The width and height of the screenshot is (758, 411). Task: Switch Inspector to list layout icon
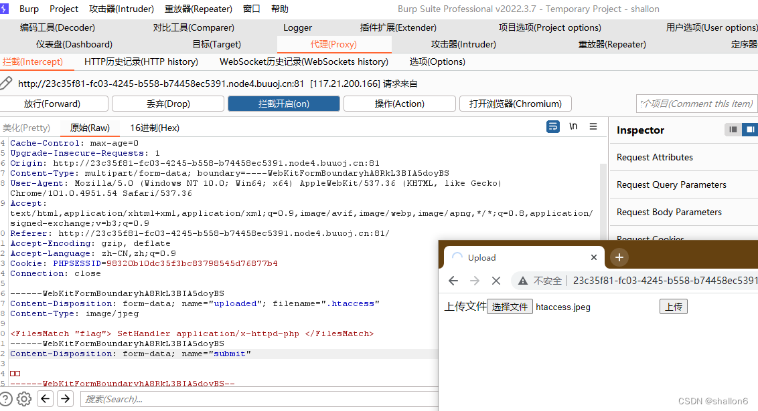click(733, 130)
